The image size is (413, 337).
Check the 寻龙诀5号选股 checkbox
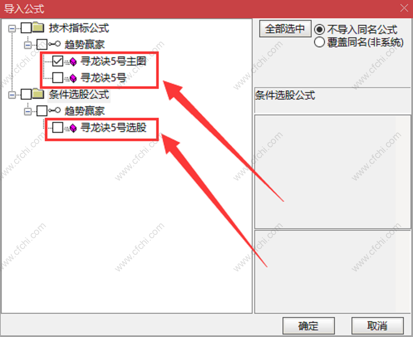tap(58, 127)
